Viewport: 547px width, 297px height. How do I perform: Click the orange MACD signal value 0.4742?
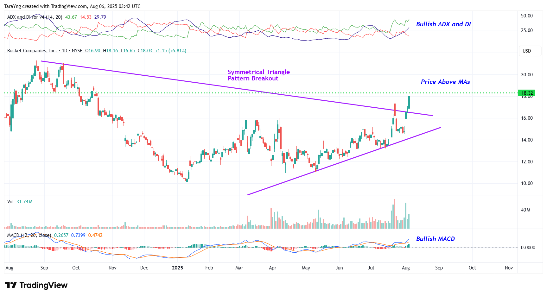click(95, 235)
